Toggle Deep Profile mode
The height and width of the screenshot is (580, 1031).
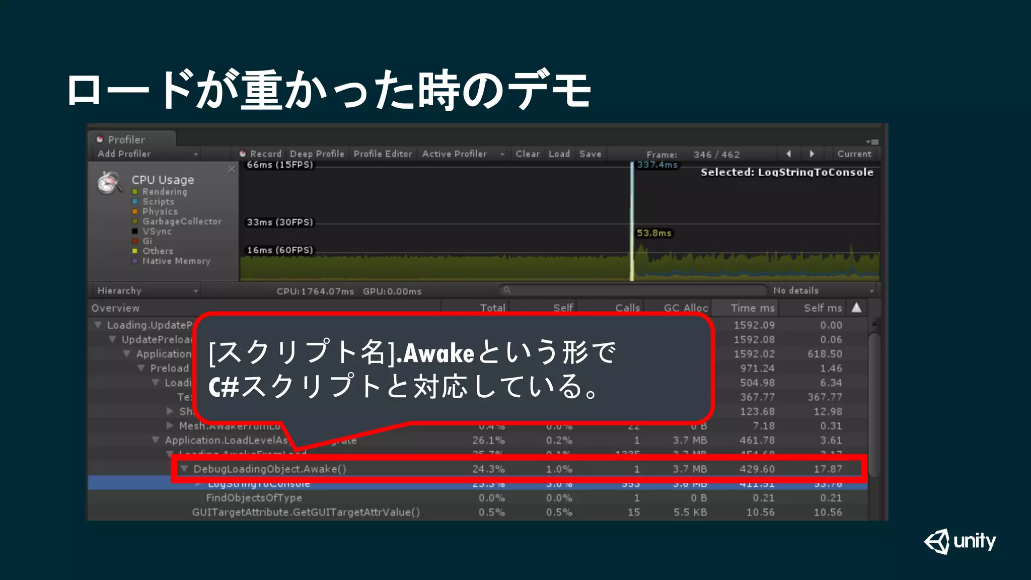click(317, 154)
